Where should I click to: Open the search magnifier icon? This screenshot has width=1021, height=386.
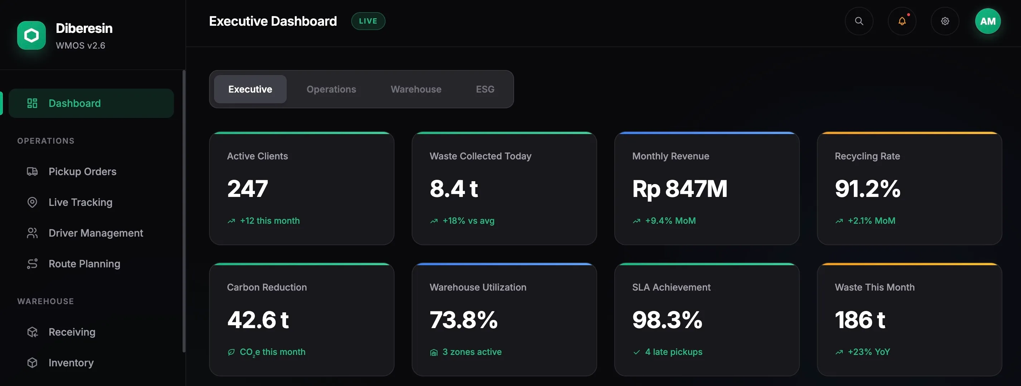859,21
